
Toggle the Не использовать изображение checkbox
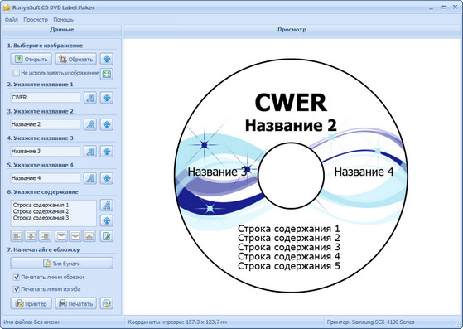click(17, 73)
